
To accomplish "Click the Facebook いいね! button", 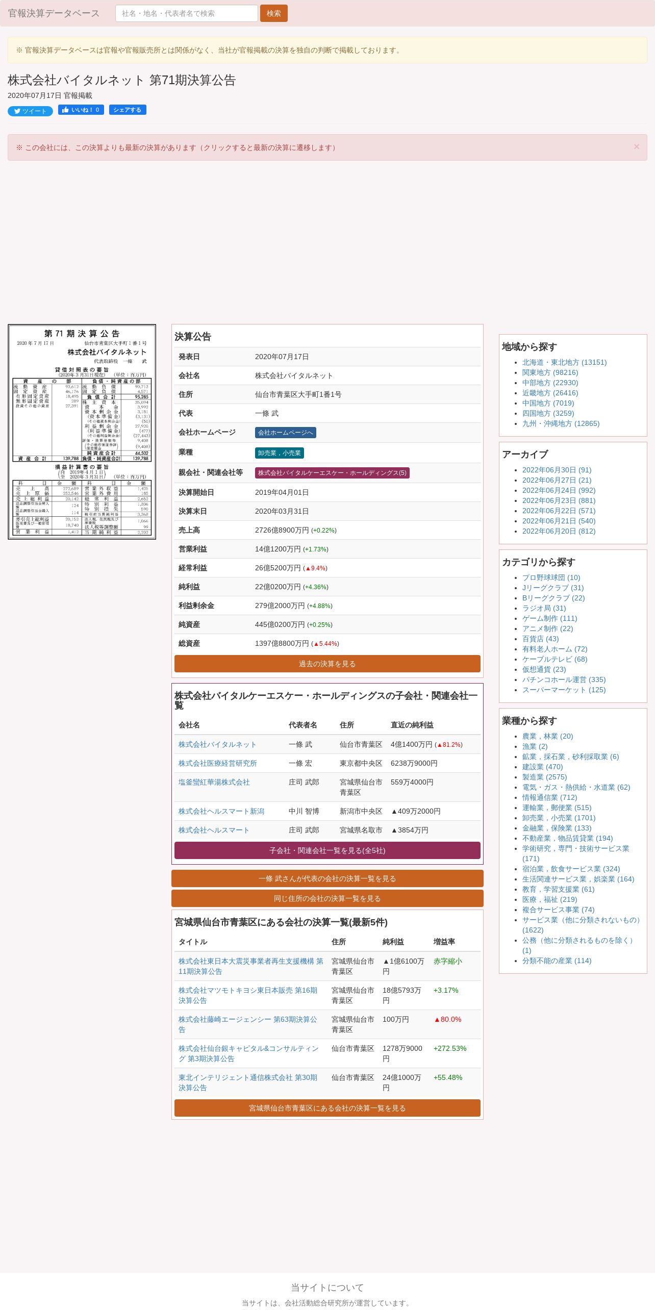I will [81, 110].
